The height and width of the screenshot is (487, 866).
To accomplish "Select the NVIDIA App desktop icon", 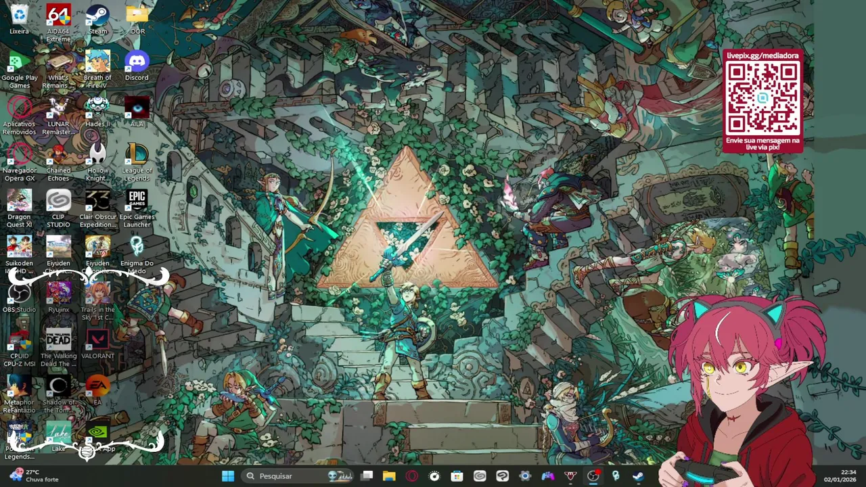I will tap(97, 437).
